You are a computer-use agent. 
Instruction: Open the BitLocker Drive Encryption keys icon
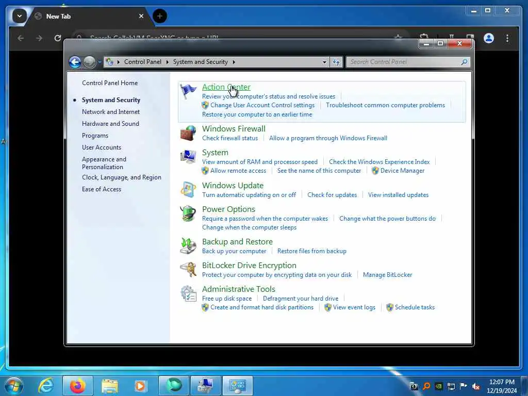coord(188,269)
